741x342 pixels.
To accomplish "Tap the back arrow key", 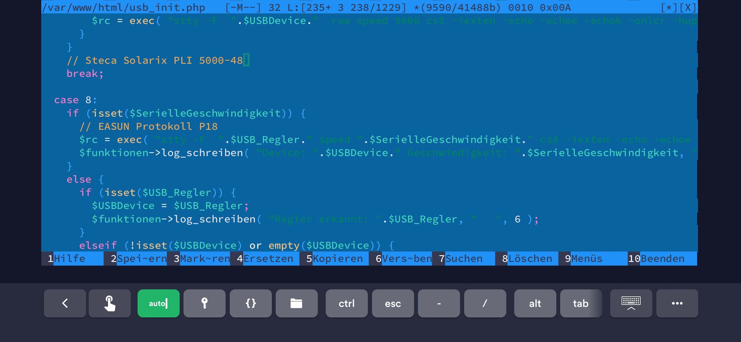I will pos(65,303).
